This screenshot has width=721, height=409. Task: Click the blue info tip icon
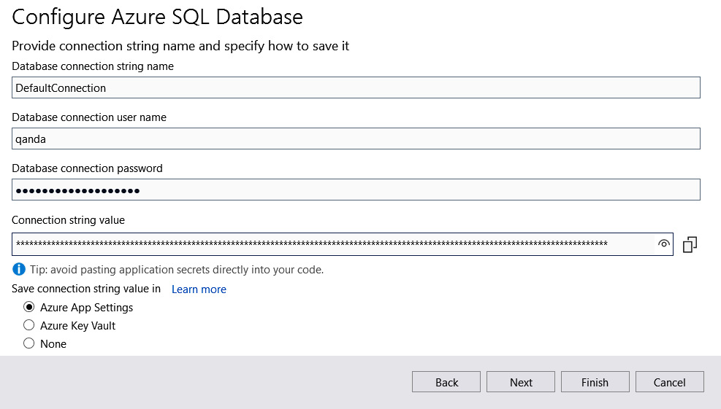click(x=19, y=269)
